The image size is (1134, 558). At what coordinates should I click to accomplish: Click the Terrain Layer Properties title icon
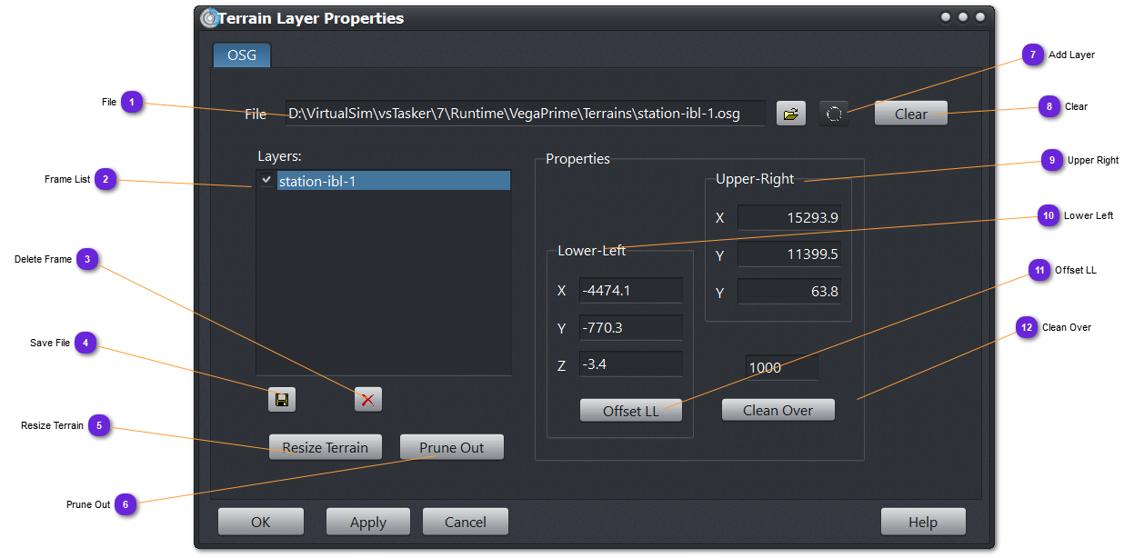pyautogui.click(x=209, y=18)
